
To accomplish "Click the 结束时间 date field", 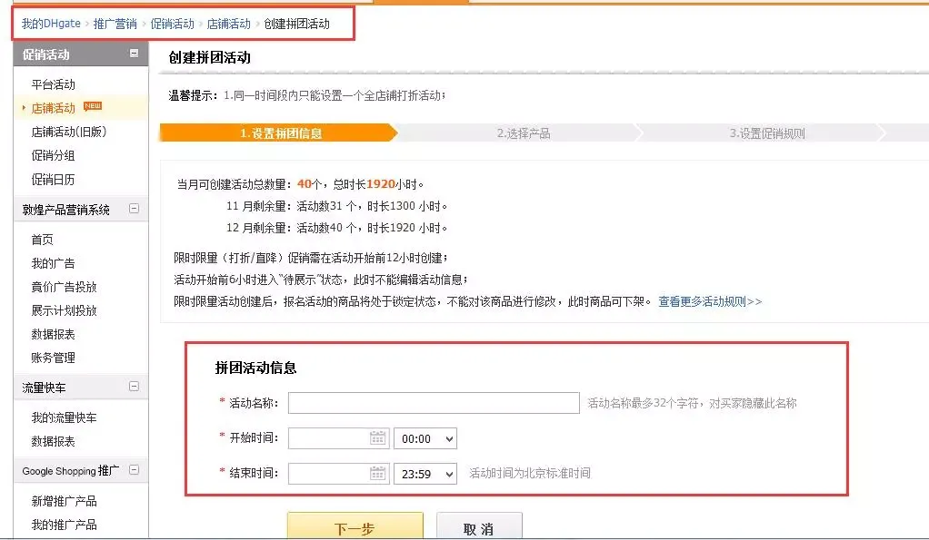I will pos(339,473).
